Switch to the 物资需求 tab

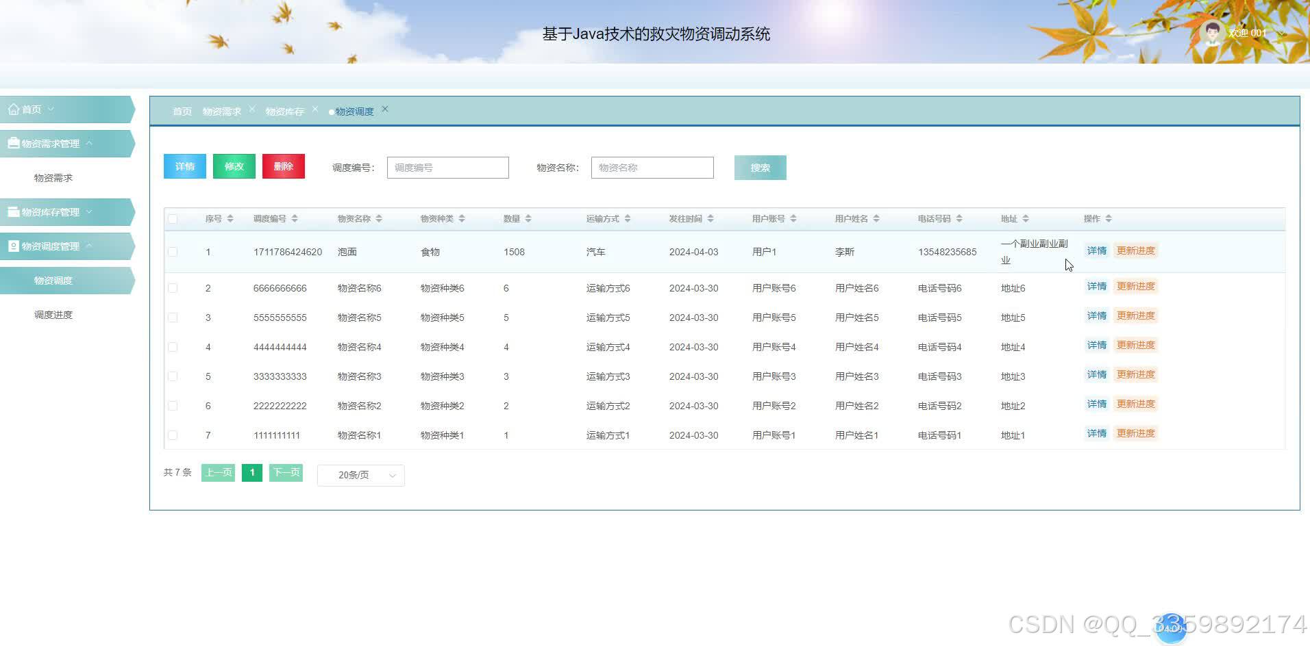[x=222, y=112]
